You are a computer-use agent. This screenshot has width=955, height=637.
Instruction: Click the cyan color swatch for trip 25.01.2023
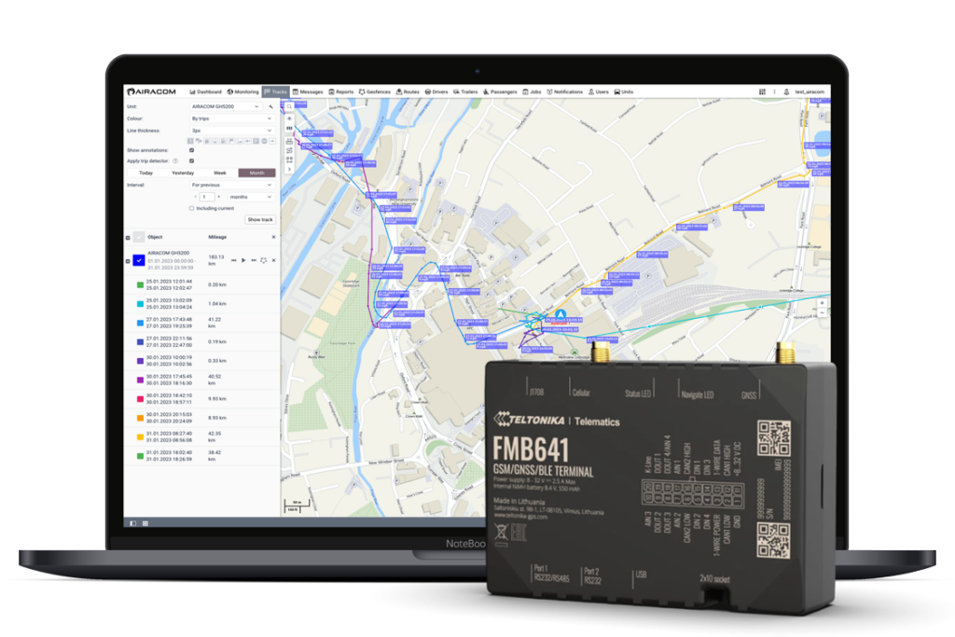pyautogui.click(x=139, y=303)
